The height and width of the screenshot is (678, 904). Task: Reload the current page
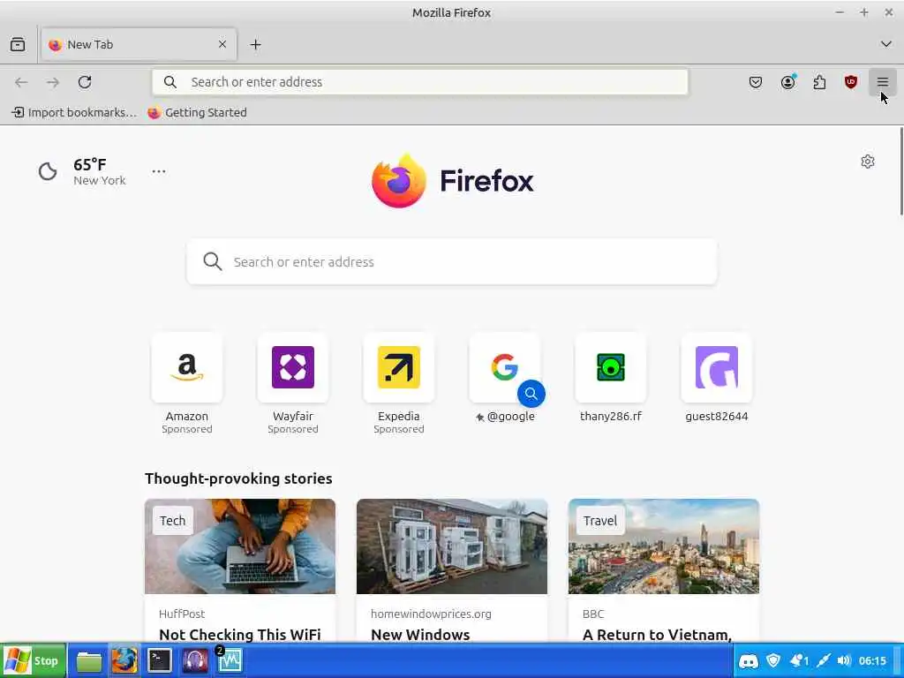(x=85, y=82)
